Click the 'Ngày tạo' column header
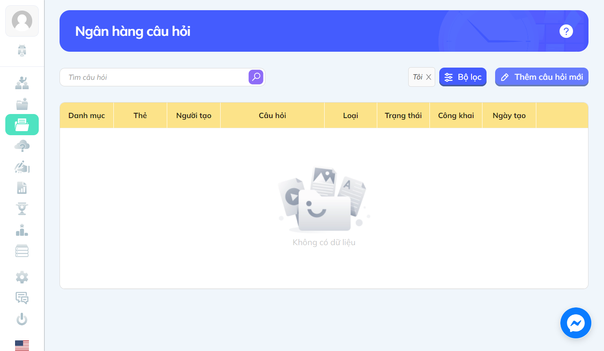Image resolution: width=604 pixels, height=351 pixels. 509,116
